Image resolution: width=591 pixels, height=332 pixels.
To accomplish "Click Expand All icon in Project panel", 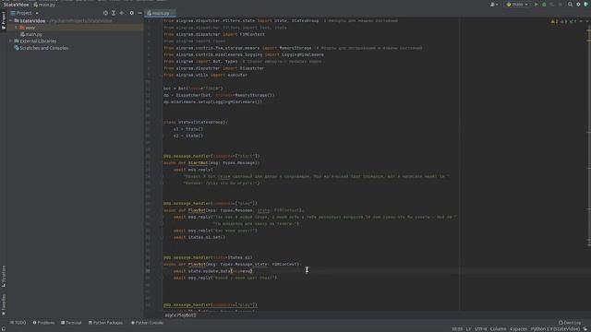I will 114,13.
